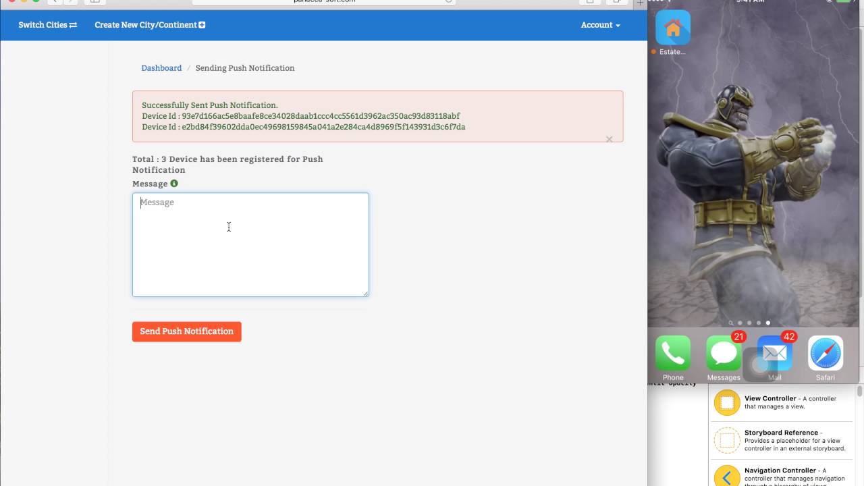This screenshot has height=486, width=864.
Task: Go to Dashboard via breadcrumb link
Action: (x=161, y=68)
